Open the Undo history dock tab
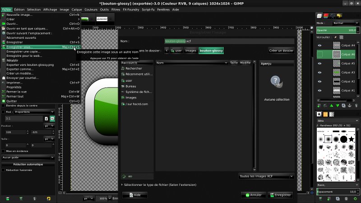361x203 pixels. (x=339, y=16)
